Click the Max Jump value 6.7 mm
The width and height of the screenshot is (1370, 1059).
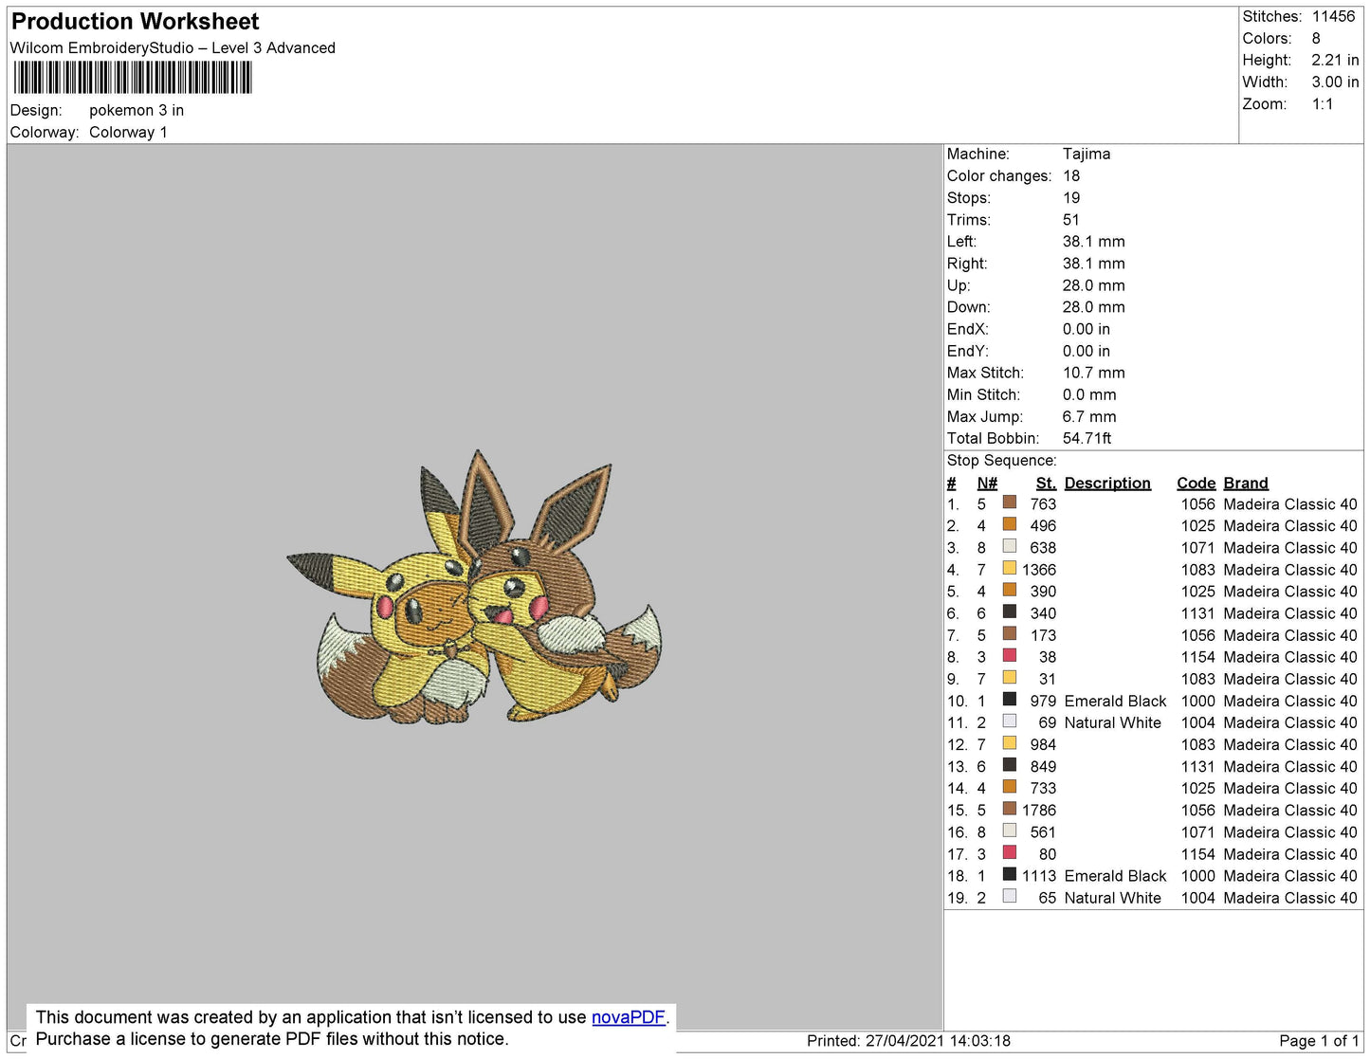point(1089,416)
